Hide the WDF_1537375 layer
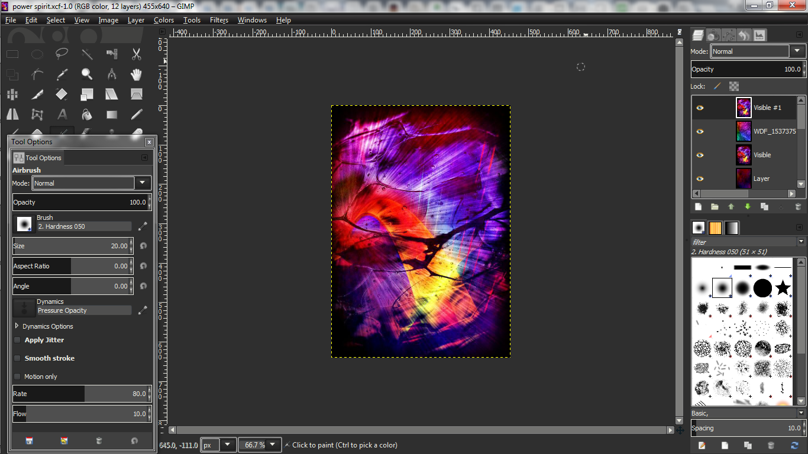The height and width of the screenshot is (454, 808). pos(700,131)
